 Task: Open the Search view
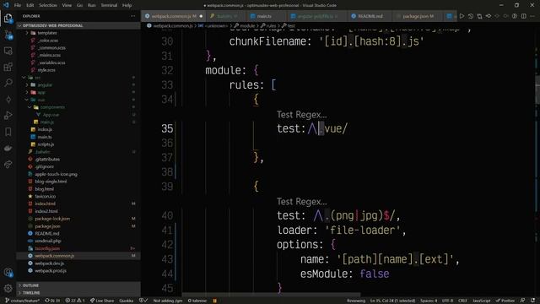coord(8,83)
